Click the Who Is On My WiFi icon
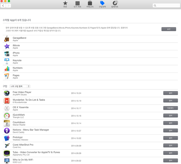The width and height of the screenshot is (181, 164). pos(7,161)
